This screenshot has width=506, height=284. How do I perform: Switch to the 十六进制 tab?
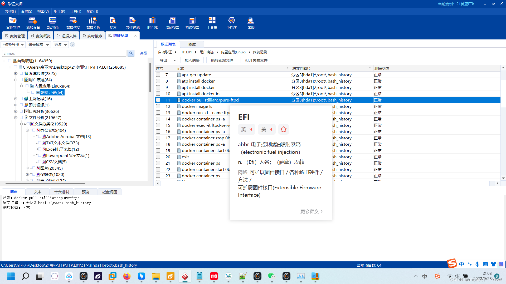coord(61,192)
